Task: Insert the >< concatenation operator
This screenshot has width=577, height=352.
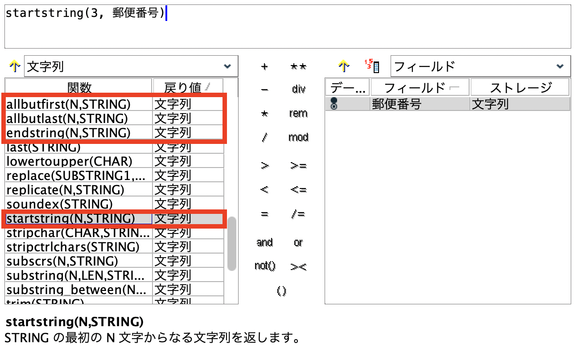Action: pos(298,266)
